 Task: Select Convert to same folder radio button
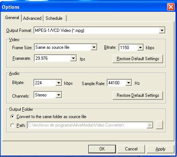pyautogui.click(x=13, y=117)
